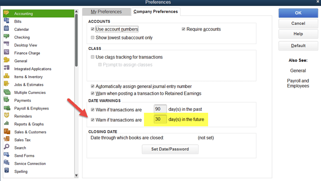Screen dimensions: 321x181
Task: Select the Finance Charge icon
Action: pos(6,52)
